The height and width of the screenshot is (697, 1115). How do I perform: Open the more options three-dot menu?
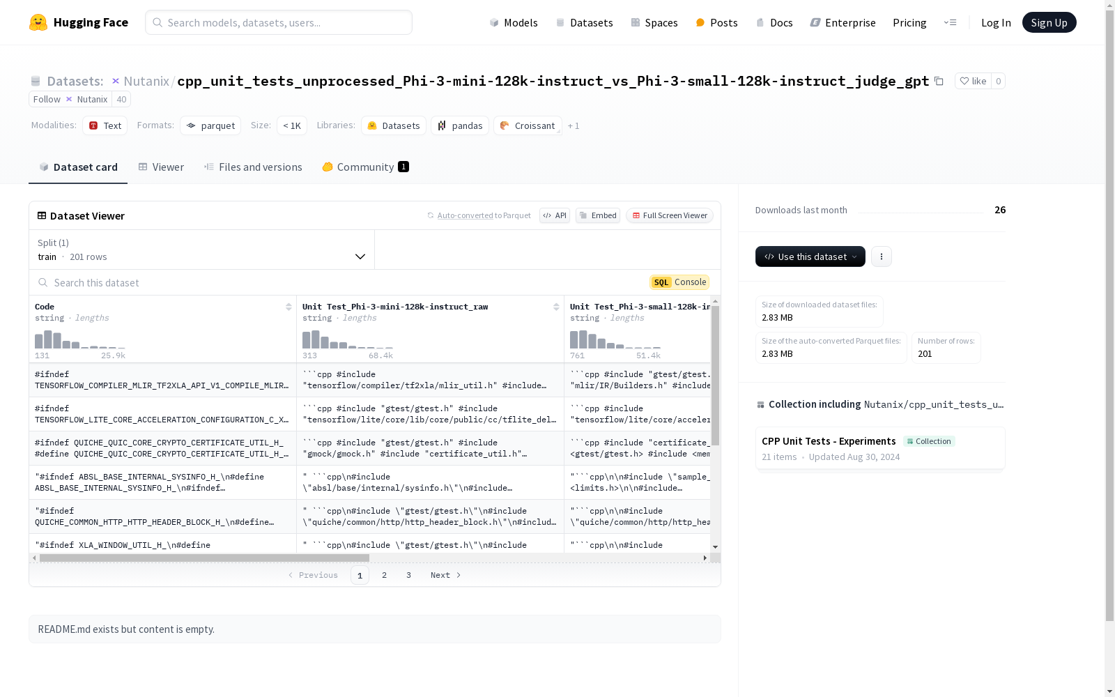[882, 256]
